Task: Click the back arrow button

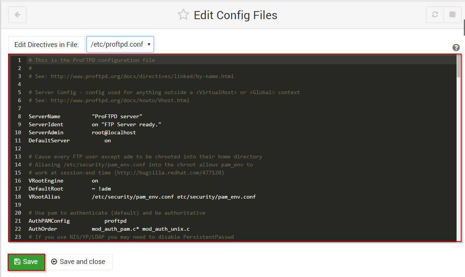Action: click(17, 15)
